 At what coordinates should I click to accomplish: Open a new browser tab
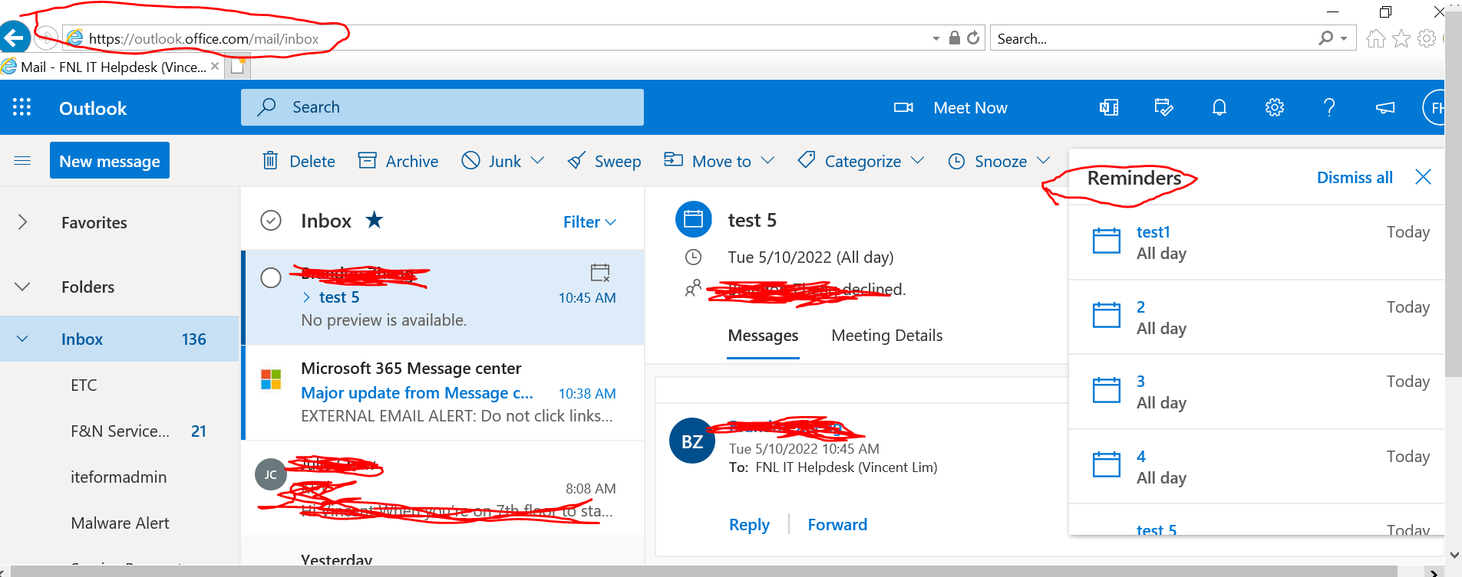239,67
